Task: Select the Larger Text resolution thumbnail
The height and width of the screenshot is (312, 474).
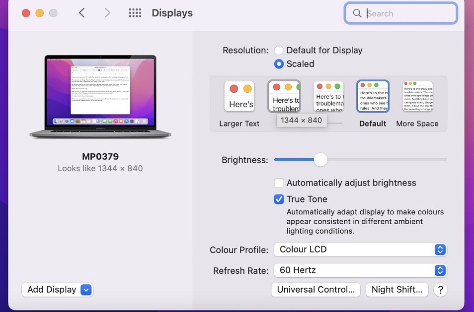Action: [239, 97]
